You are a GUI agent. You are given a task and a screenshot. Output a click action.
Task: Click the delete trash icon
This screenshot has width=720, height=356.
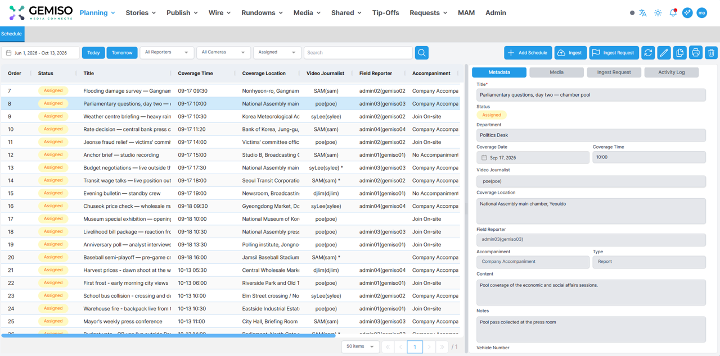(711, 53)
